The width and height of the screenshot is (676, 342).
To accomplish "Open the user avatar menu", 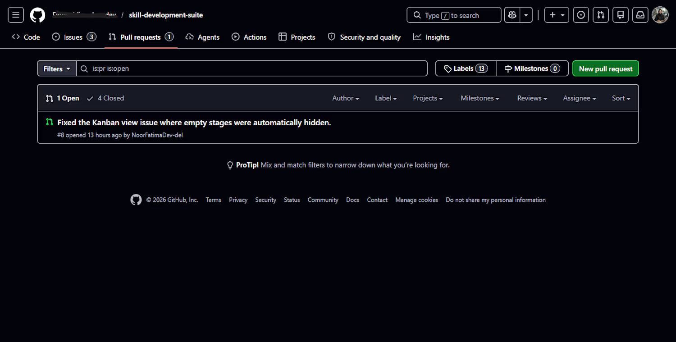I will click(x=660, y=15).
